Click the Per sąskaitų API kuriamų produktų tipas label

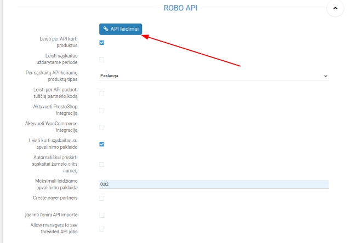(x=52, y=76)
